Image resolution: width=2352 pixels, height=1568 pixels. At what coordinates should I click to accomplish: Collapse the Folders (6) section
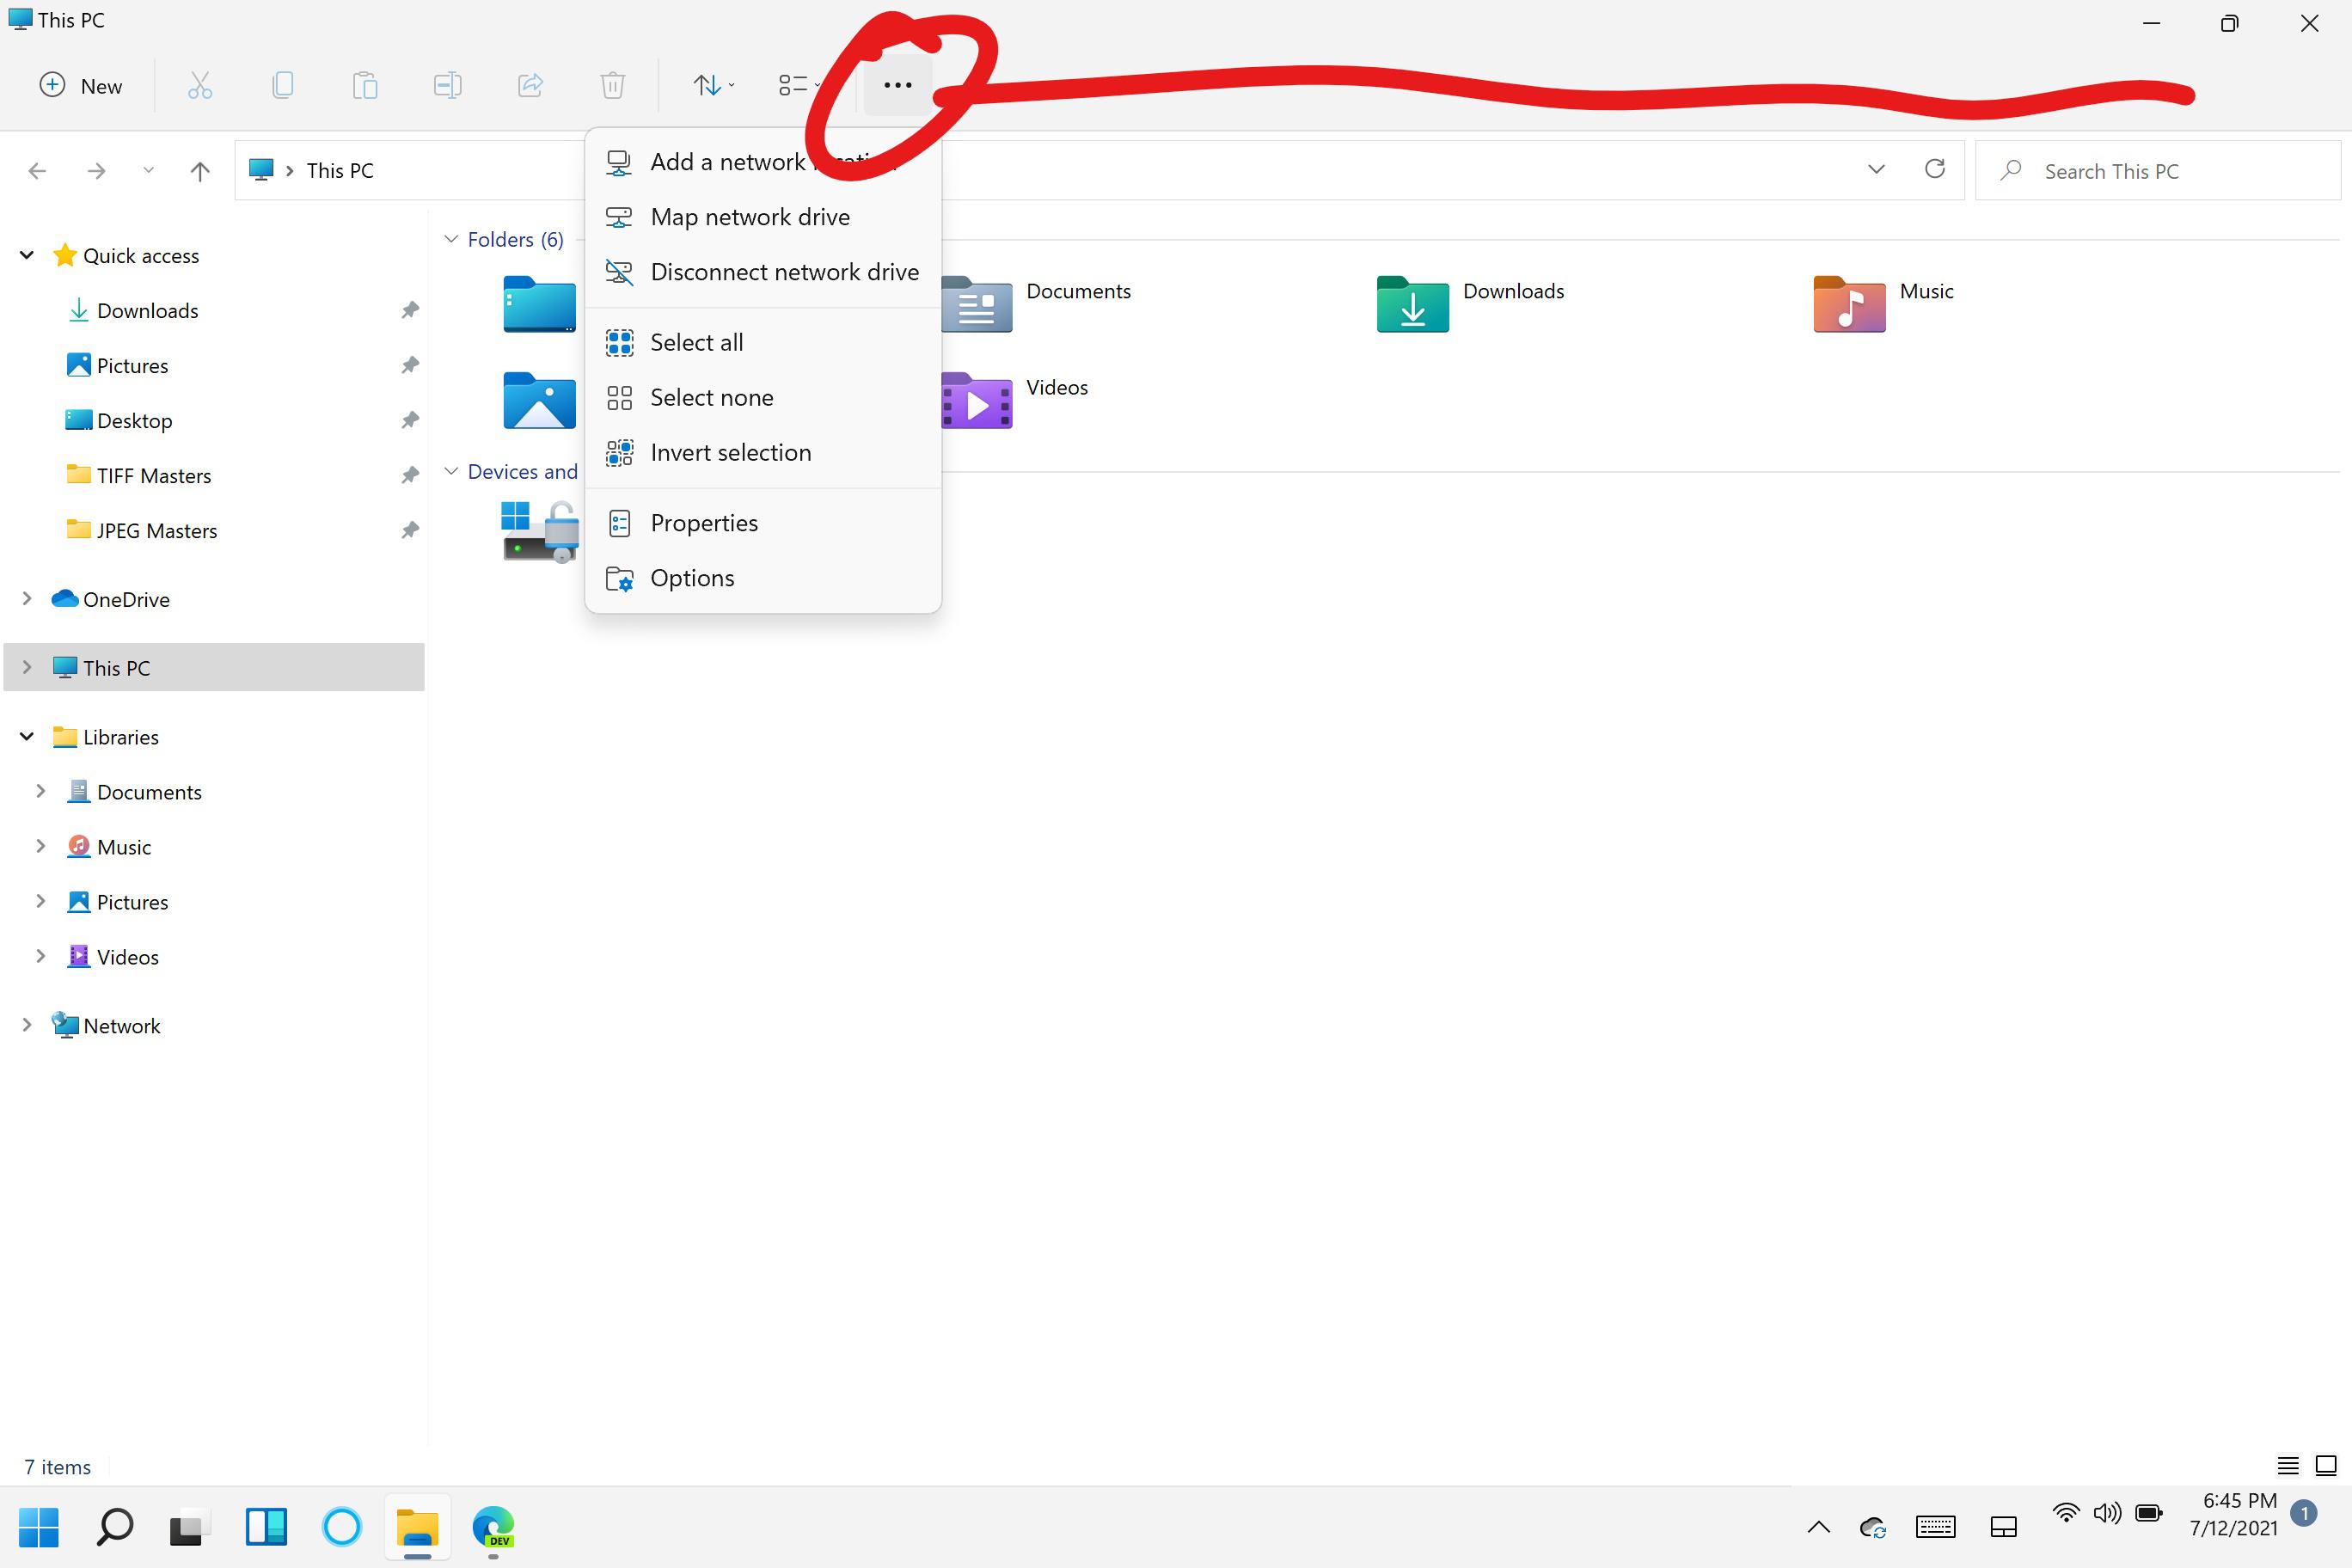point(450,239)
